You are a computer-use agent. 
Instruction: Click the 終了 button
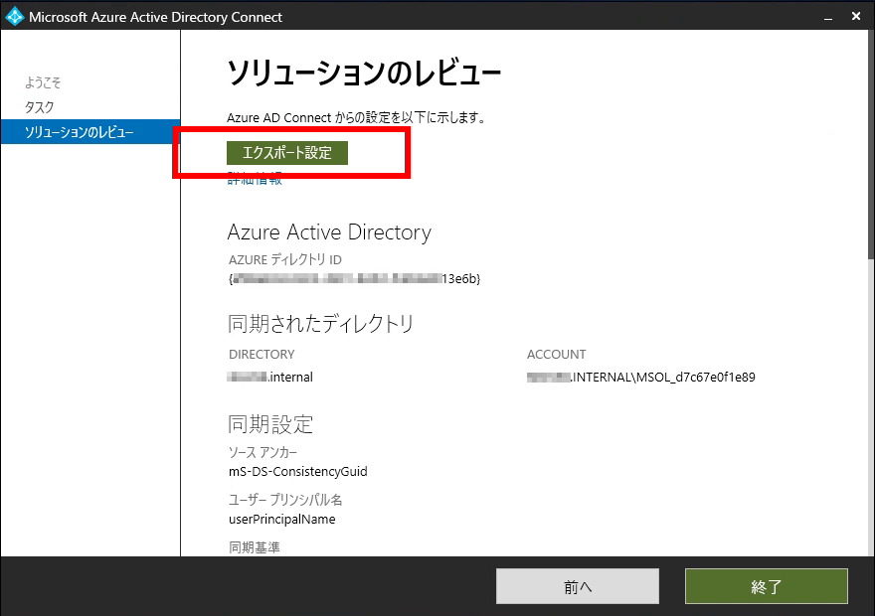coord(767,586)
